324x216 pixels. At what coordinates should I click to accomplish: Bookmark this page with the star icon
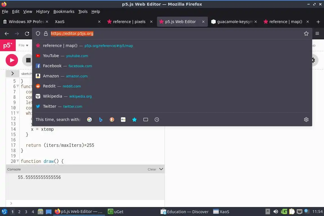(306, 33)
